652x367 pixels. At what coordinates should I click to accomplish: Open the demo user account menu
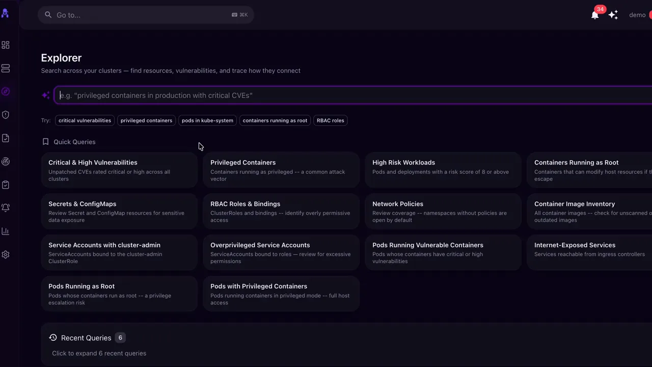[x=638, y=15]
